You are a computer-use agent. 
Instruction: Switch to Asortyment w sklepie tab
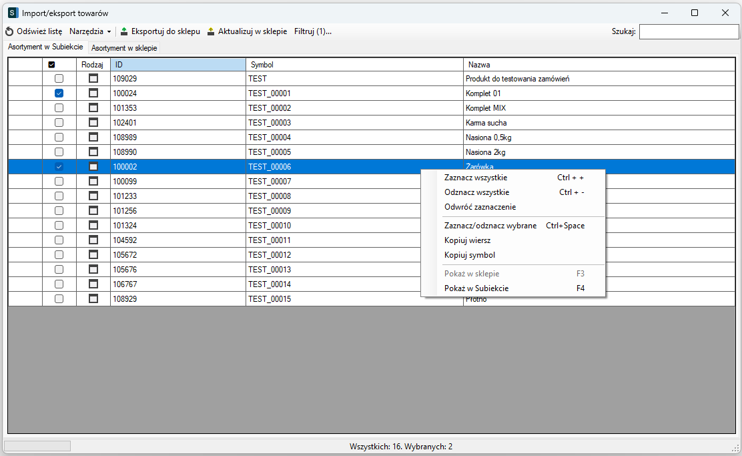[124, 48]
